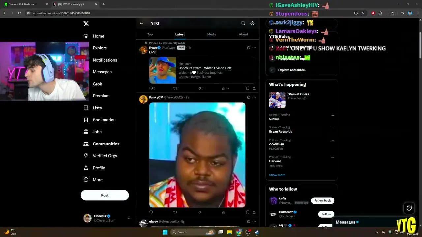This screenshot has height=237, width=422.
Task: Open the Chrome three-dot menu
Action: (x=417, y=13)
